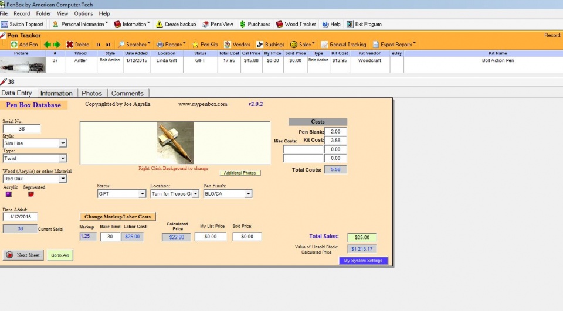
Task: Expand the Style dropdown showing Slim Line
Action: click(63, 143)
